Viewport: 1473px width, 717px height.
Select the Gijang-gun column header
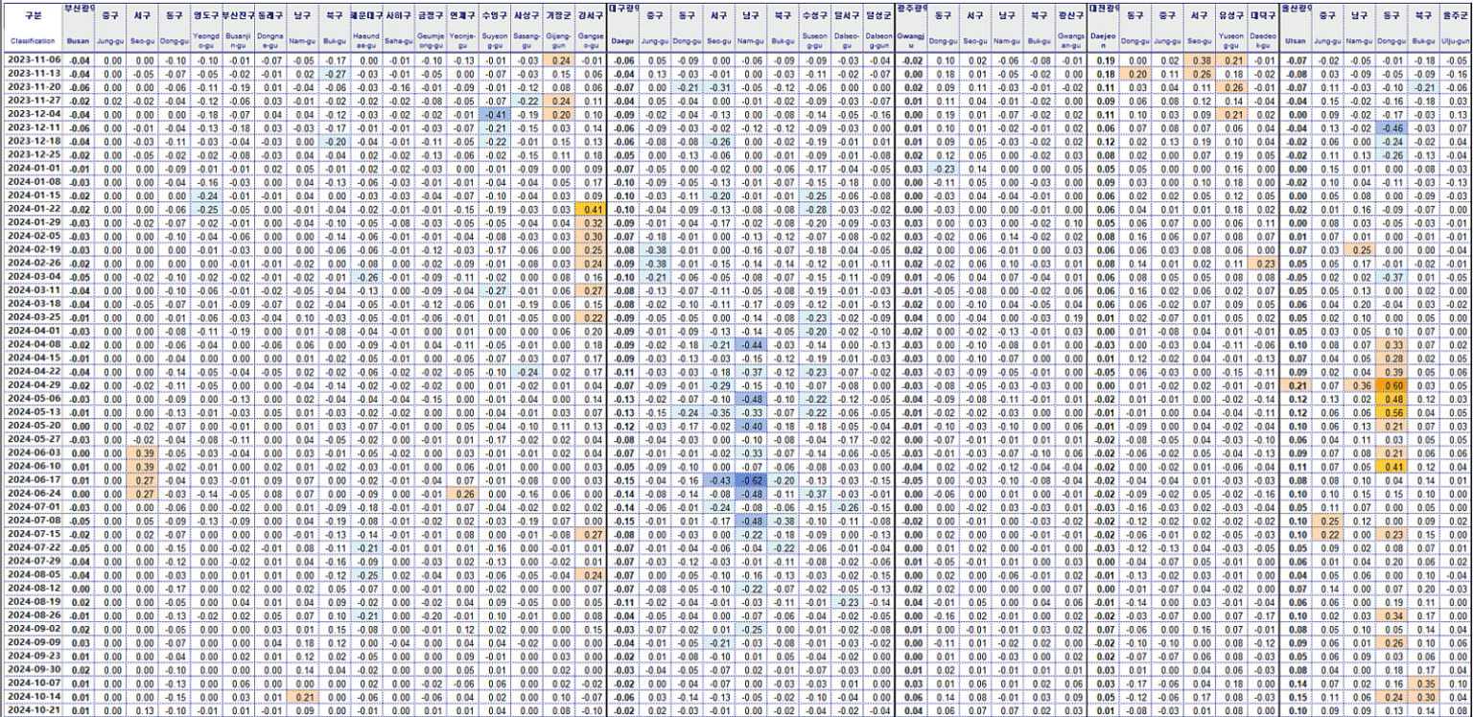pos(558,42)
